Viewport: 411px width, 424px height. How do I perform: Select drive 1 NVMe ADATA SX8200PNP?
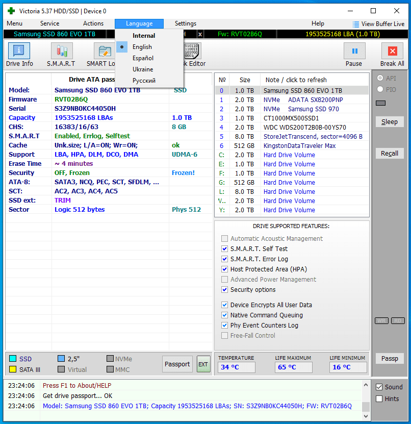(292, 100)
